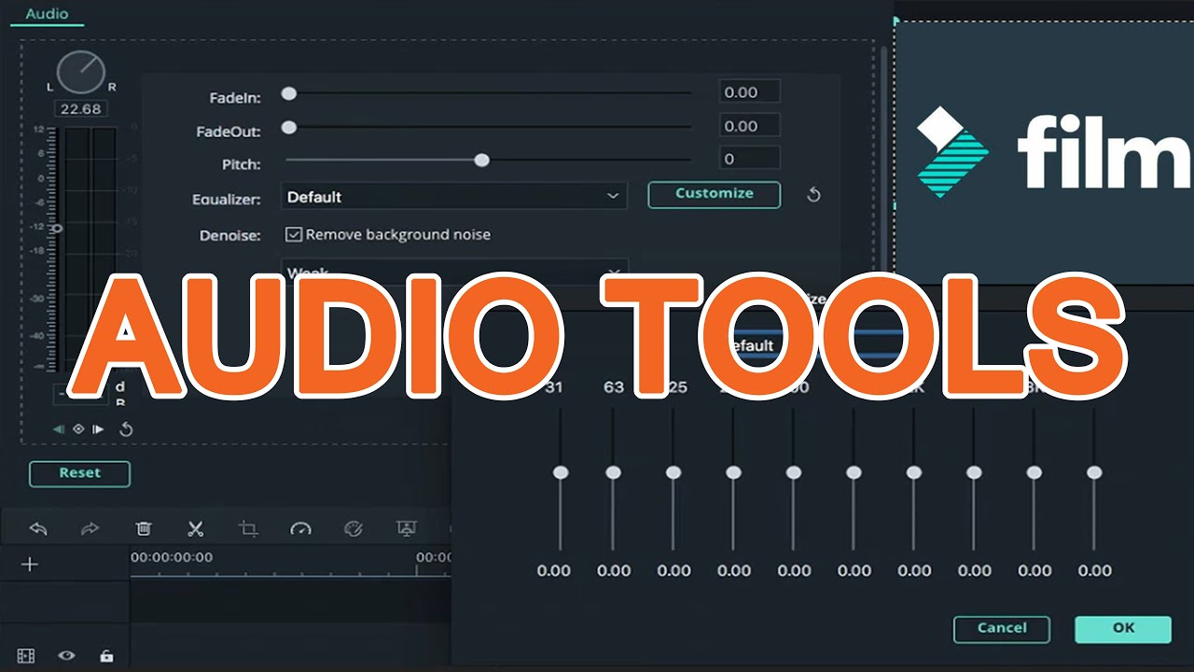Click the L/R pan knob
This screenshot has width=1194, height=672.
81,74
